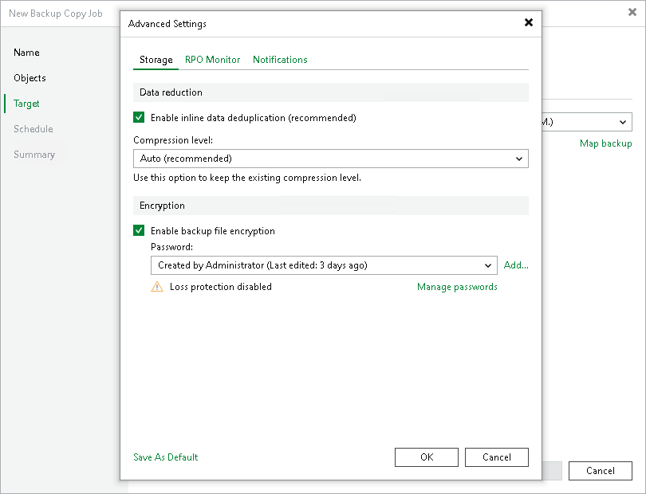This screenshot has height=494, width=646.
Task: Open the Notifications tab
Action: [x=280, y=60]
